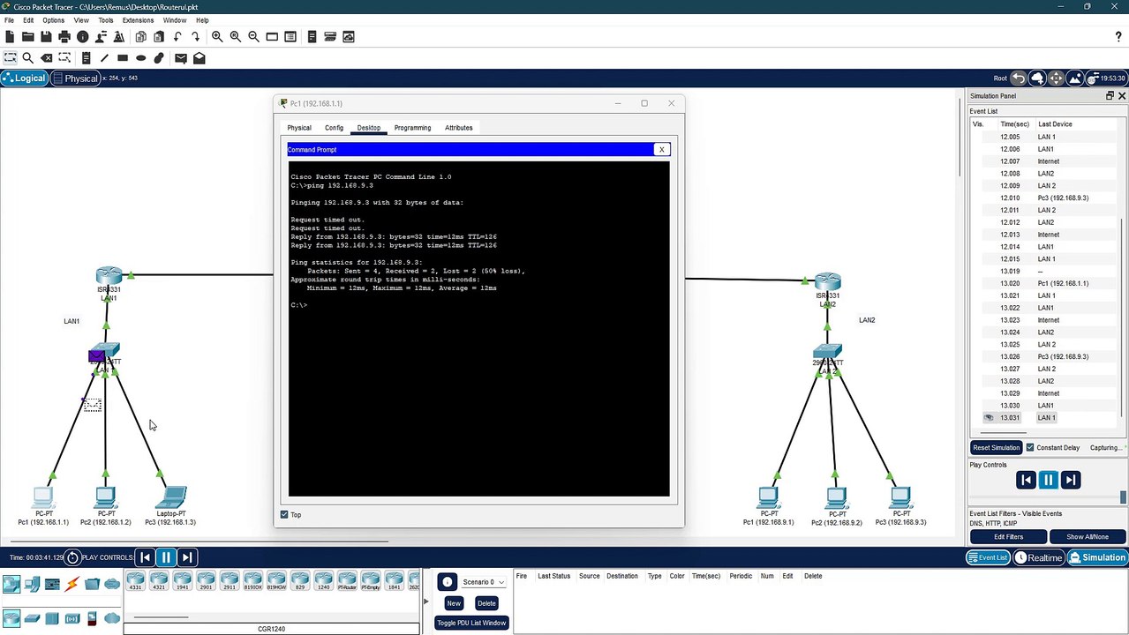
Task: Click the Reset Simulation button
Action: (x=997, y=448)
